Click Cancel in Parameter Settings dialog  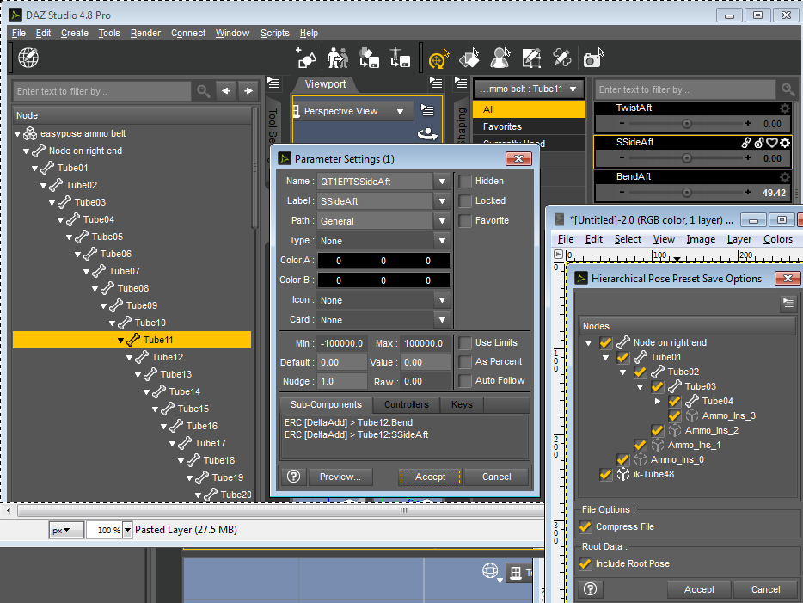(496, 477)
